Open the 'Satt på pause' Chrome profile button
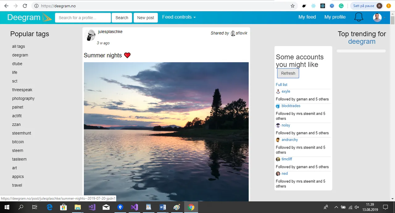Screen dimensions: 395x213 (x=367, y=6)
